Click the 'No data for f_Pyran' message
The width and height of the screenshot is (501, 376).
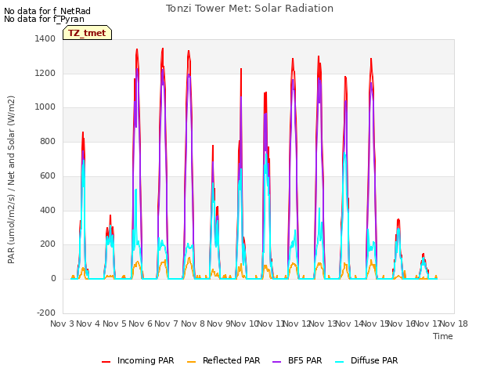click(x=44, y=19)
